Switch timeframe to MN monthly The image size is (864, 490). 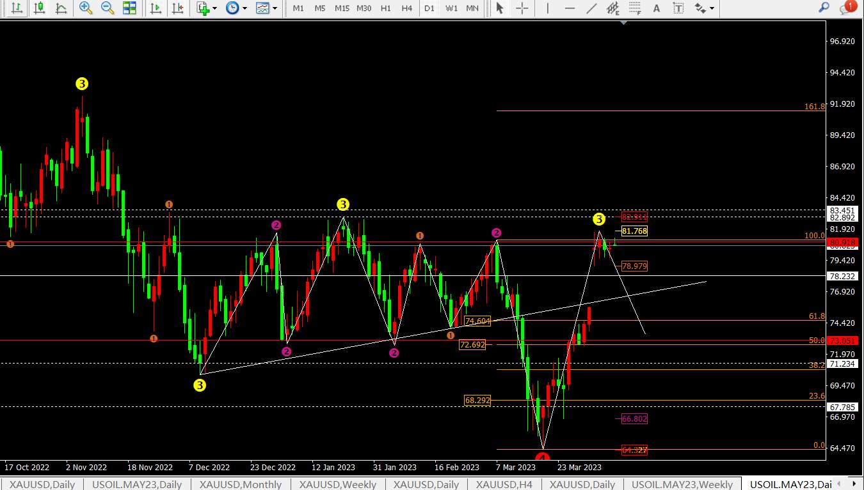click(472, 8)
